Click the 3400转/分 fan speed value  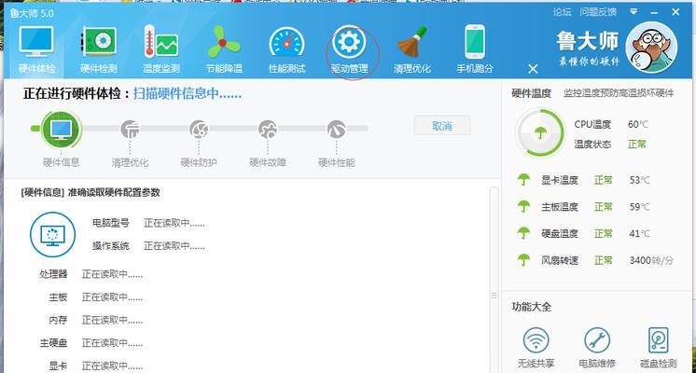[x=651, y=260]
